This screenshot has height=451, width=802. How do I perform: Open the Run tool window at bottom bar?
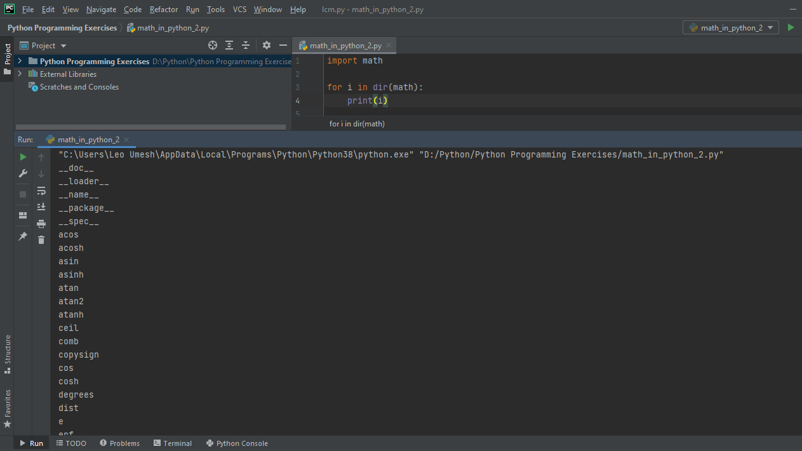coord(31,443)
